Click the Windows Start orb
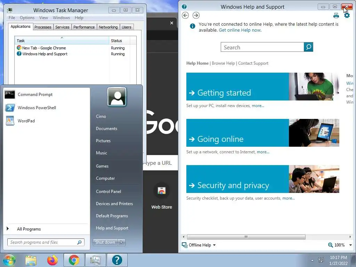 [x=9, y=260]
